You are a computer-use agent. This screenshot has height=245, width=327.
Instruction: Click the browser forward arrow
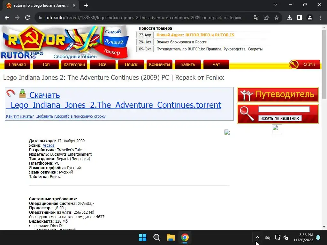(x=17, y=18)
